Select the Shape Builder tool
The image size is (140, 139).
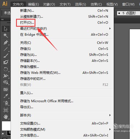pos(6,82)
